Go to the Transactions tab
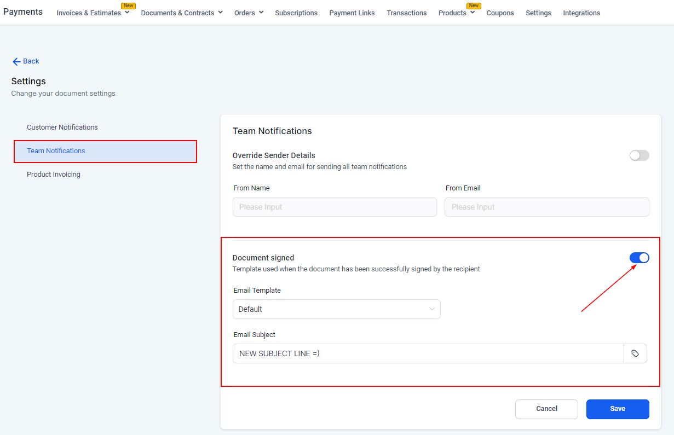 pos(407,13)
